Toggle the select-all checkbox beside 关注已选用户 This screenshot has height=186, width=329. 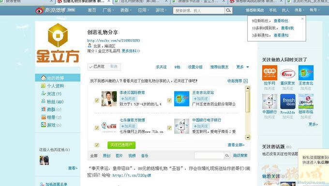click(x=97, y=145)
